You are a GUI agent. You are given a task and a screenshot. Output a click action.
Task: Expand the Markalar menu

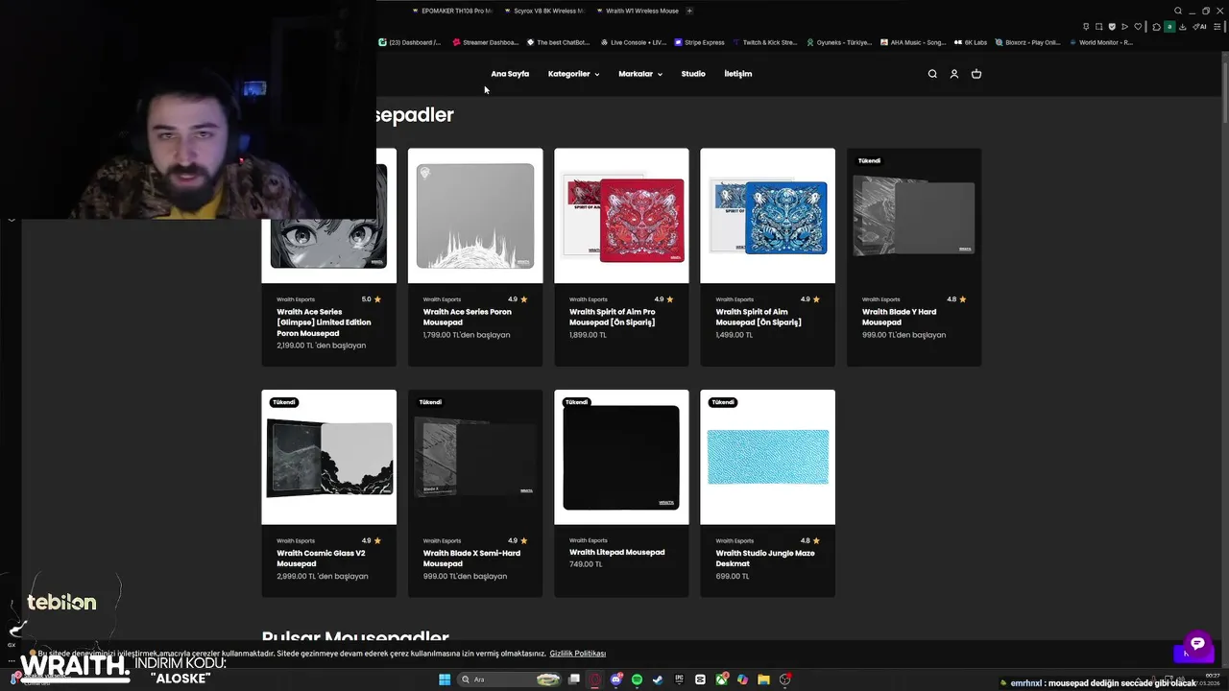[640, 74]
